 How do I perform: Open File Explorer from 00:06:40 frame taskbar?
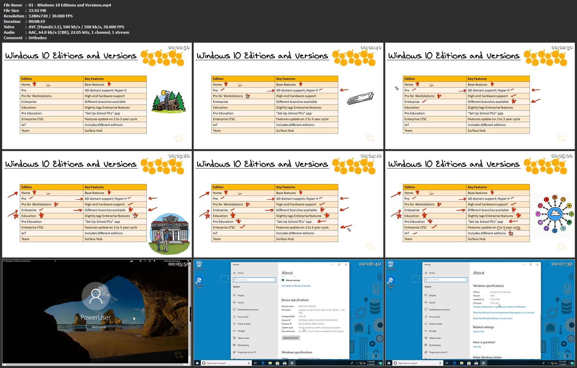tap(270, 363)
